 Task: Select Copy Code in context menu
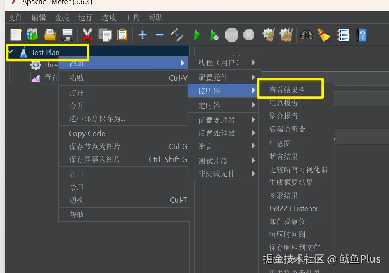124,134
